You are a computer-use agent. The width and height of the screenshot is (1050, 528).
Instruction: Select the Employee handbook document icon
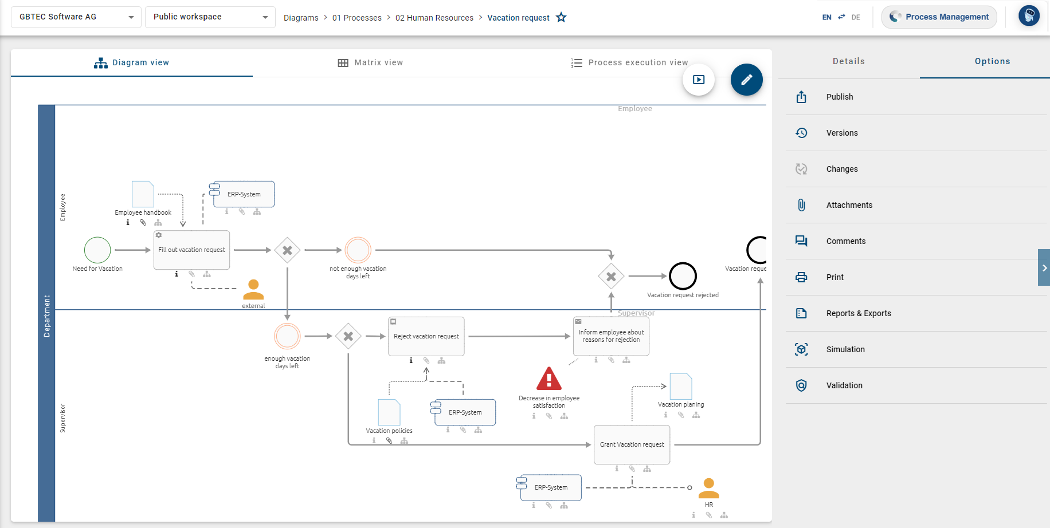[143, 194]
